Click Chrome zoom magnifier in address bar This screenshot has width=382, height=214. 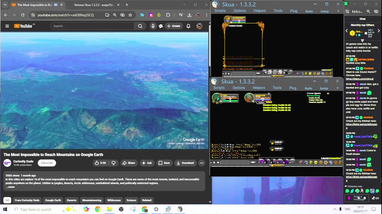click(x=115, y=15)
